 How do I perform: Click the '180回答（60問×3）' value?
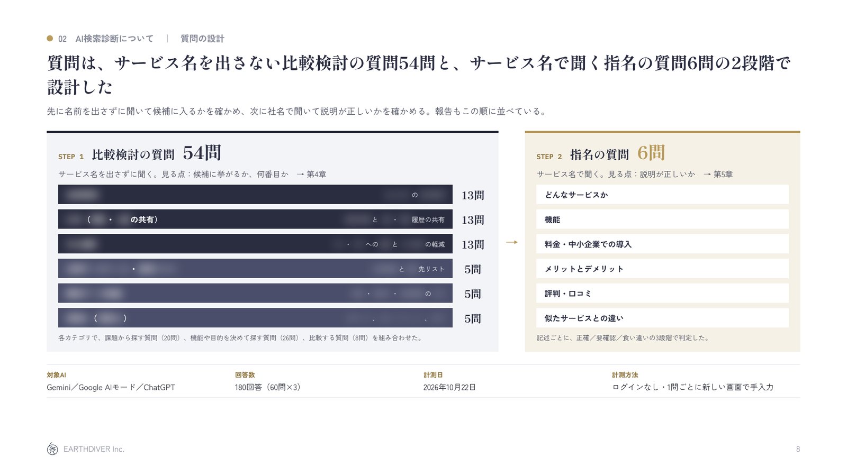tap(269, 387)
